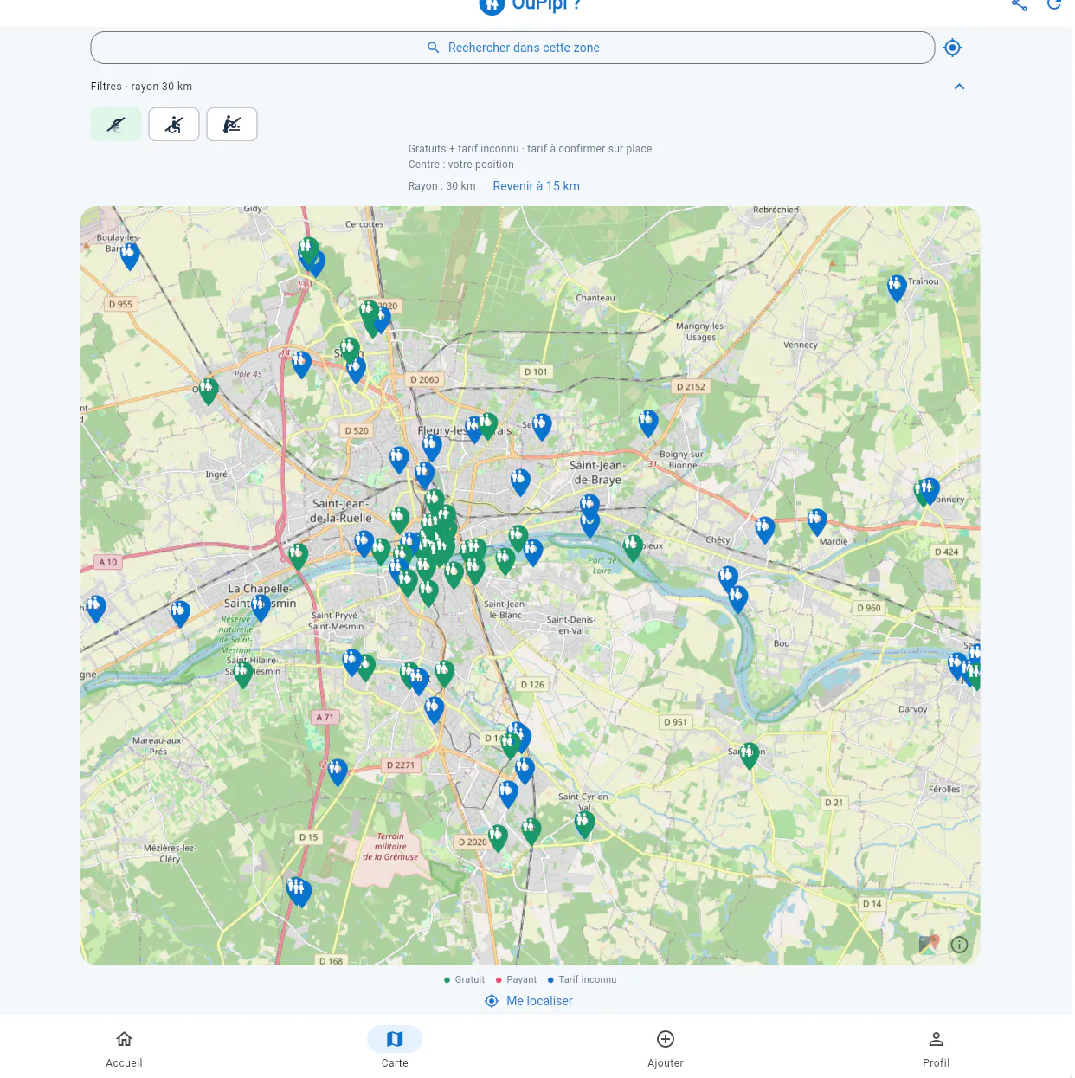Open the Carte tab
The image size is (1075, 1078).
pos(395,1049)
